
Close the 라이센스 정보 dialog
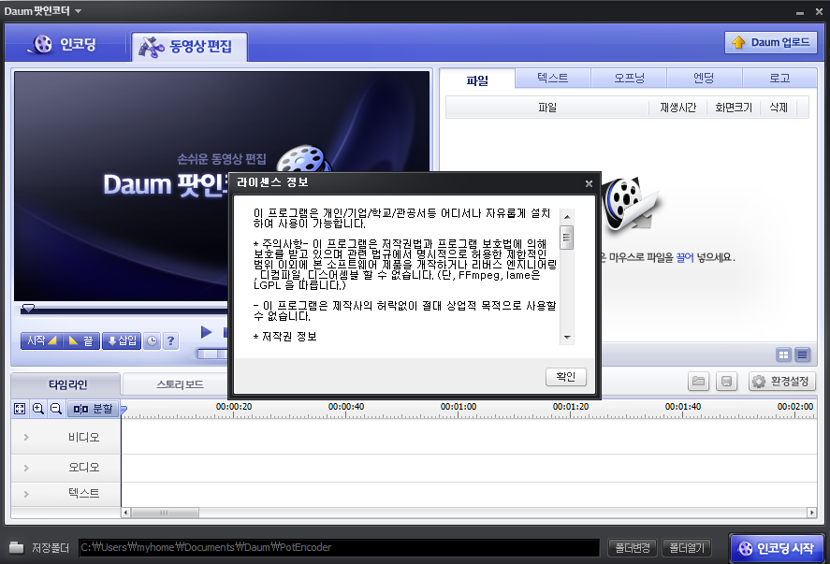(589, 183)
